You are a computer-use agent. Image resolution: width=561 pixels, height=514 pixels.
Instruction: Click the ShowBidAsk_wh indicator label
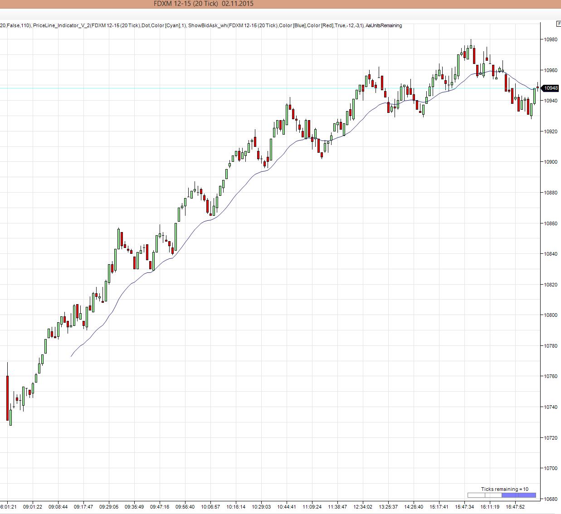[276, 25]
